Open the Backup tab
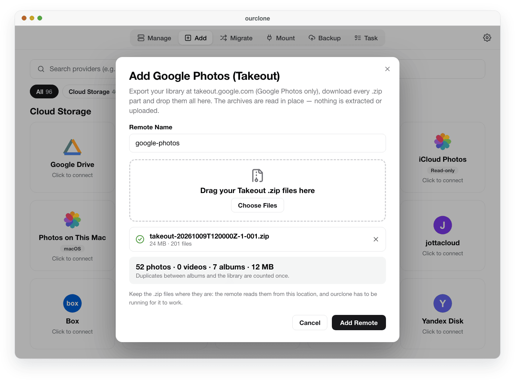The width and height of the screenshot is (517, 382). [x=324, y=38]
